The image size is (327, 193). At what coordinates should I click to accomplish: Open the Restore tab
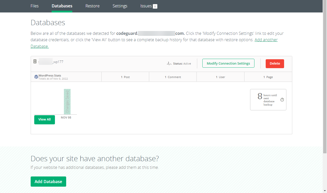tap(92, 6)
